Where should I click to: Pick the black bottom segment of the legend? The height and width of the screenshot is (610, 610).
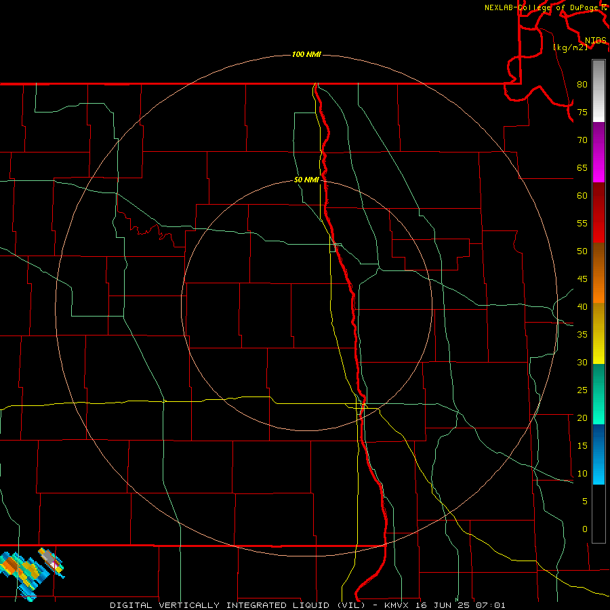pos(598,514)
